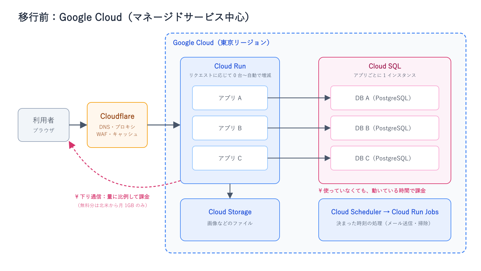Select the DB A (PostgreSQL) box
The width and height of the screenshot is (481, 271).
point(385,98)
